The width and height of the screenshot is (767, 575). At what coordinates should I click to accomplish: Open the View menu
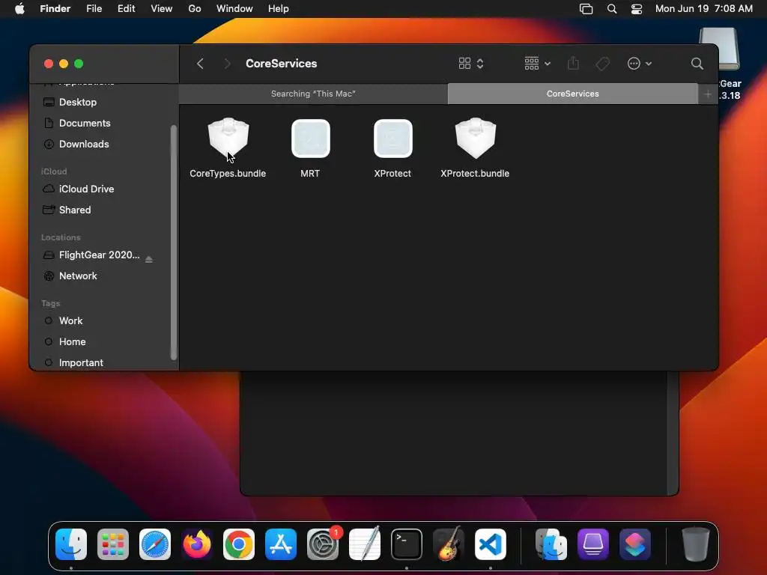coord(162,9)
